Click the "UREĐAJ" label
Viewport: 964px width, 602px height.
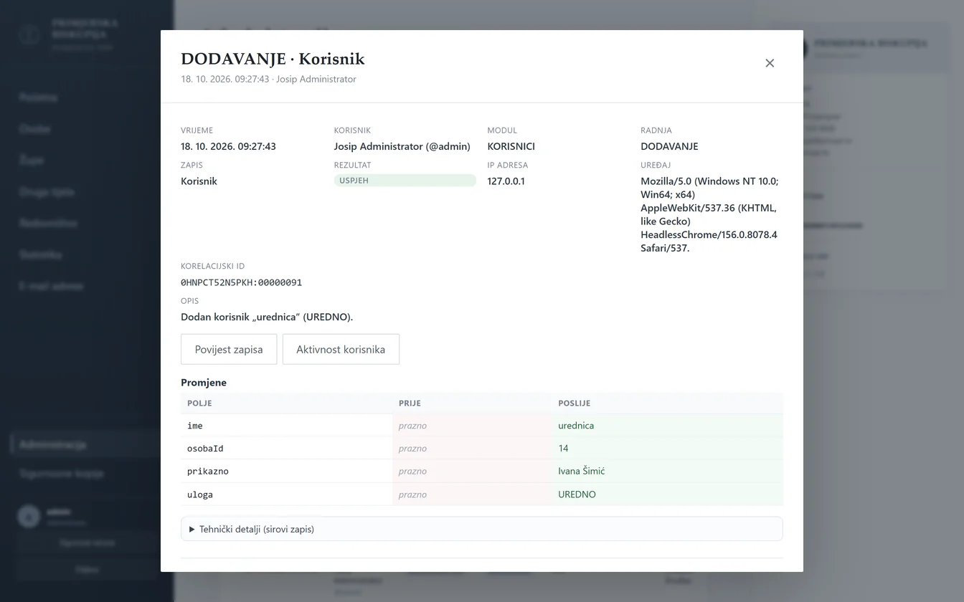(x=656, y=165)
